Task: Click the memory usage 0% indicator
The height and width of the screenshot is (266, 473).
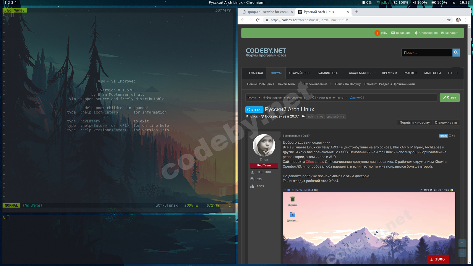Action: pos(367,2)
